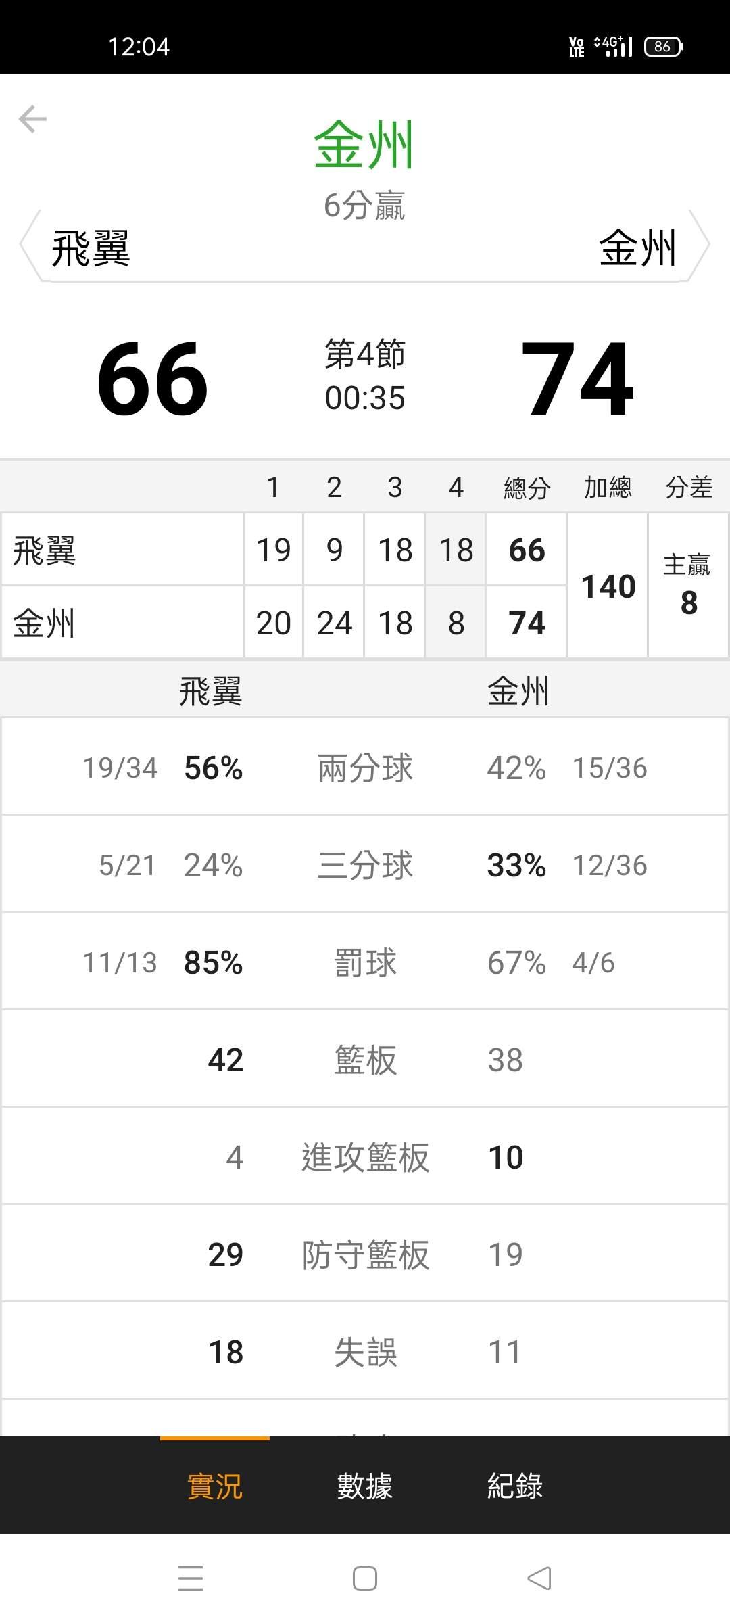Tap the 罰球 free throw stat row
This screenshot has width=730, height=1623.
365,961
